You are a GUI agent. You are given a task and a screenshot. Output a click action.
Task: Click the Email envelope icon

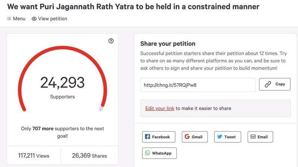[x=253, y=137]
